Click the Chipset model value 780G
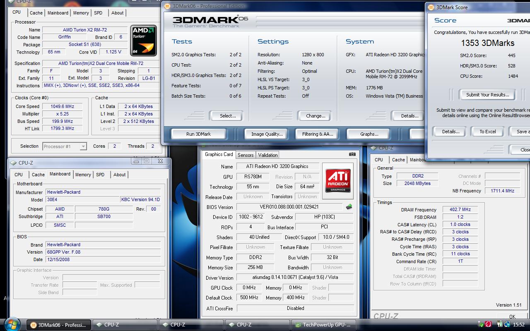The width and height of the screenshot is (530, 331). [104, 209]
